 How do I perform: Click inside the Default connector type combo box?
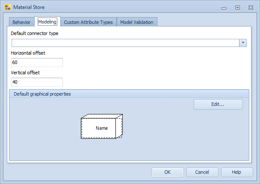click(125, 43)
